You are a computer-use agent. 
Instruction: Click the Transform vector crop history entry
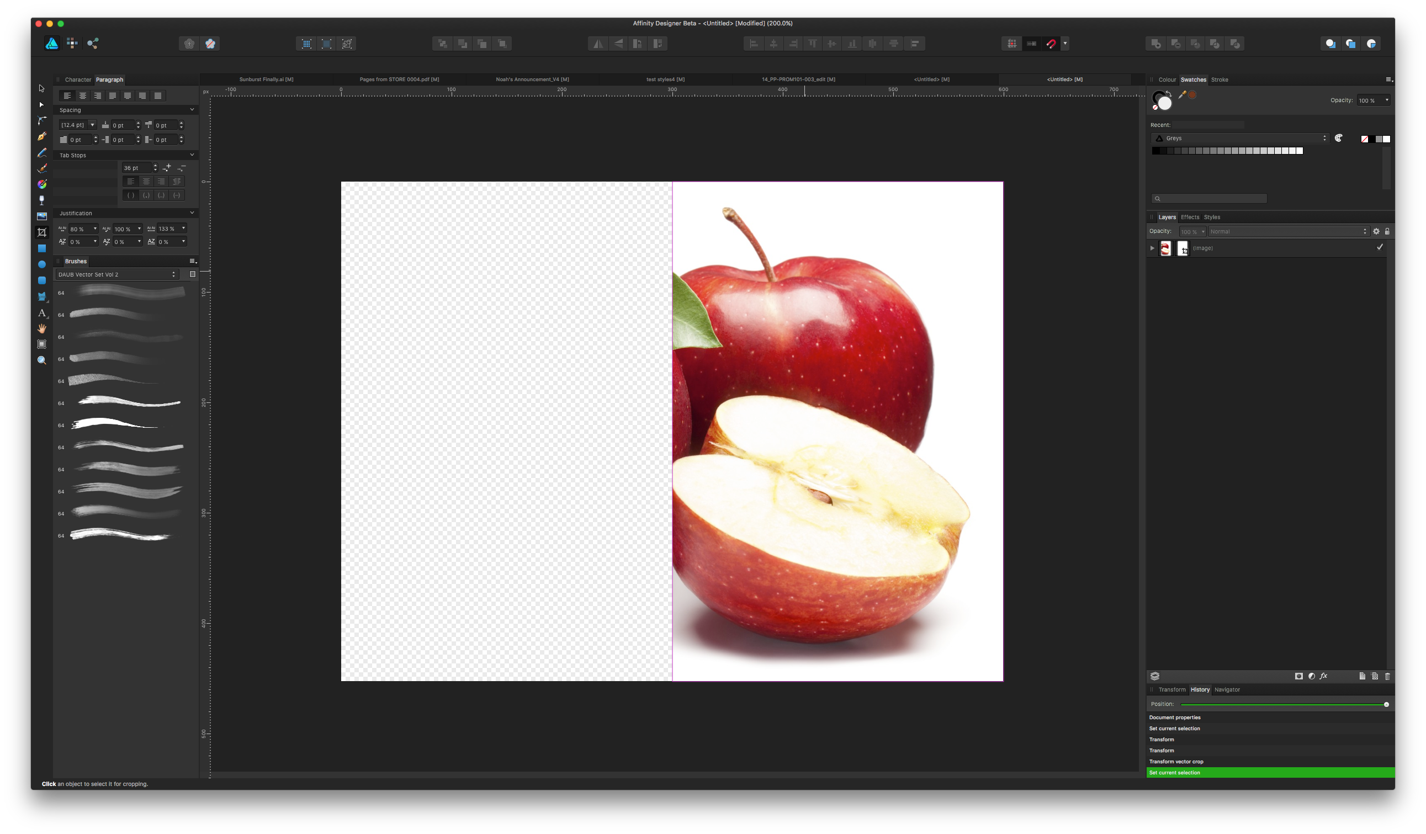tap(1270, 762)
